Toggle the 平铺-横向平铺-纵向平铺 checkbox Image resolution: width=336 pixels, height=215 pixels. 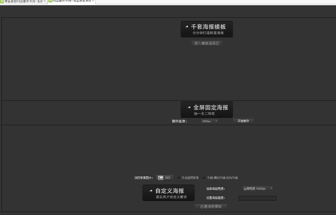(204, 178)
